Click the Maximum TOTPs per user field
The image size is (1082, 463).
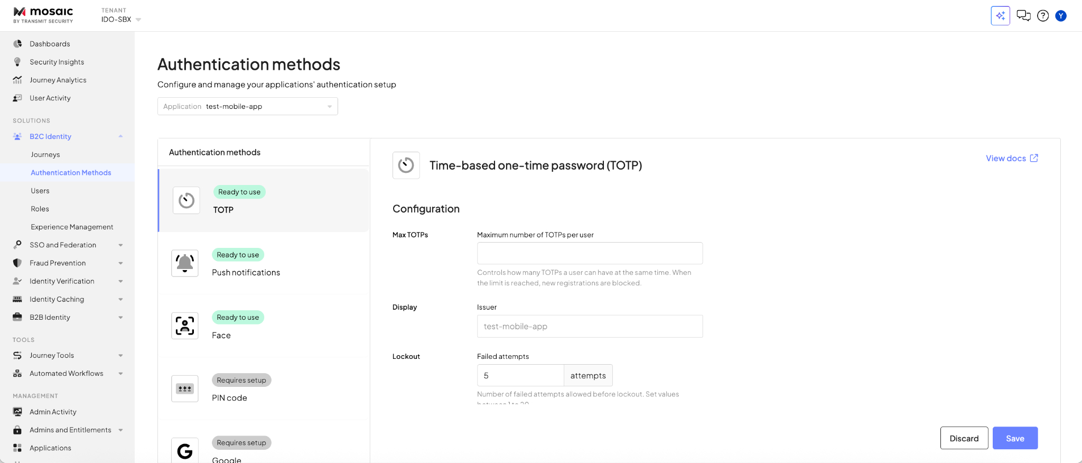coord(590,253)
